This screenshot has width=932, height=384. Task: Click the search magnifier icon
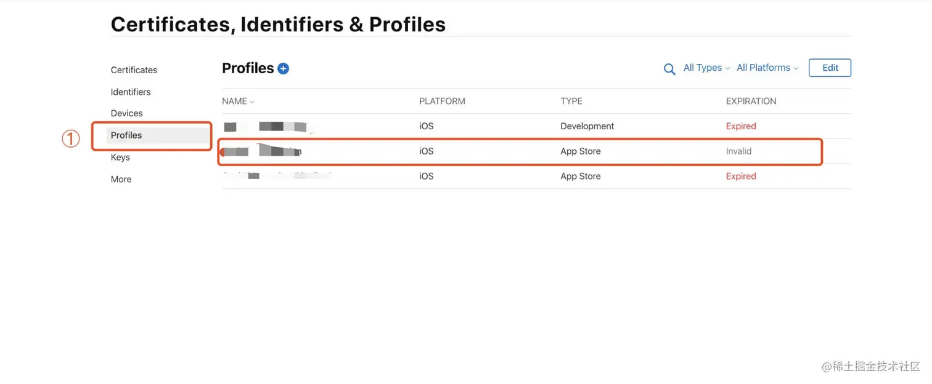[x=669, y=69]
